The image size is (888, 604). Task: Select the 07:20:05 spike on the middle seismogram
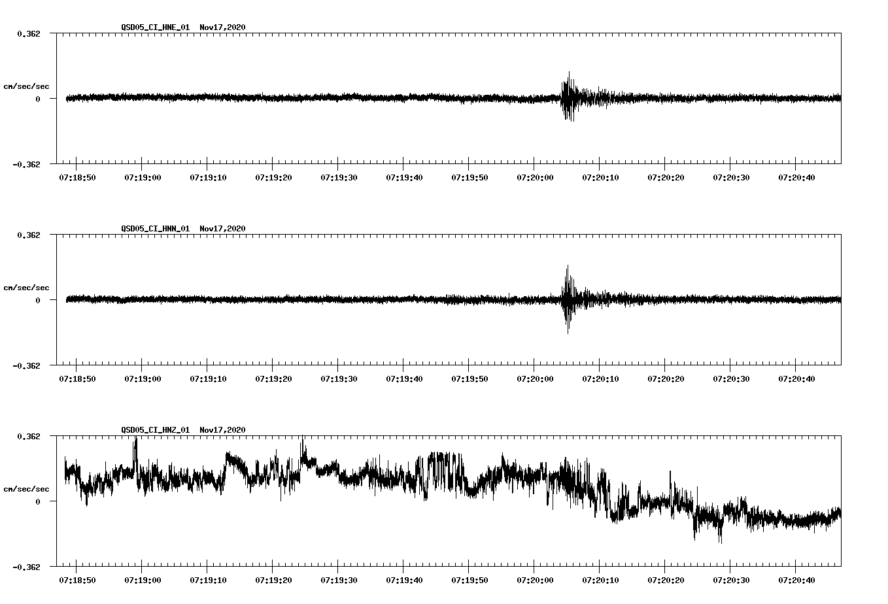pos(568,299)
